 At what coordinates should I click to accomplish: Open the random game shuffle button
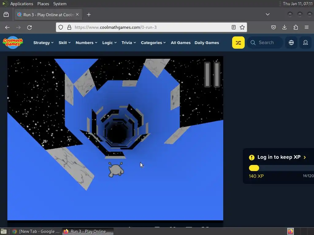coord(238,43)
